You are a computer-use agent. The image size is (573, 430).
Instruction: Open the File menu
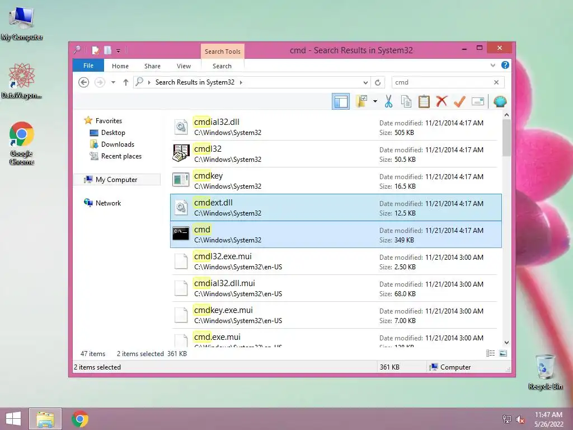coord(88,66)
